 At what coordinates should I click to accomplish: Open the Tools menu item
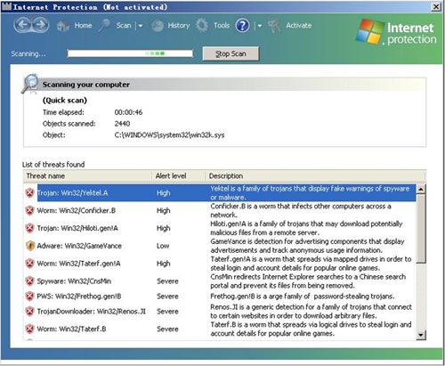pos(222,26)
